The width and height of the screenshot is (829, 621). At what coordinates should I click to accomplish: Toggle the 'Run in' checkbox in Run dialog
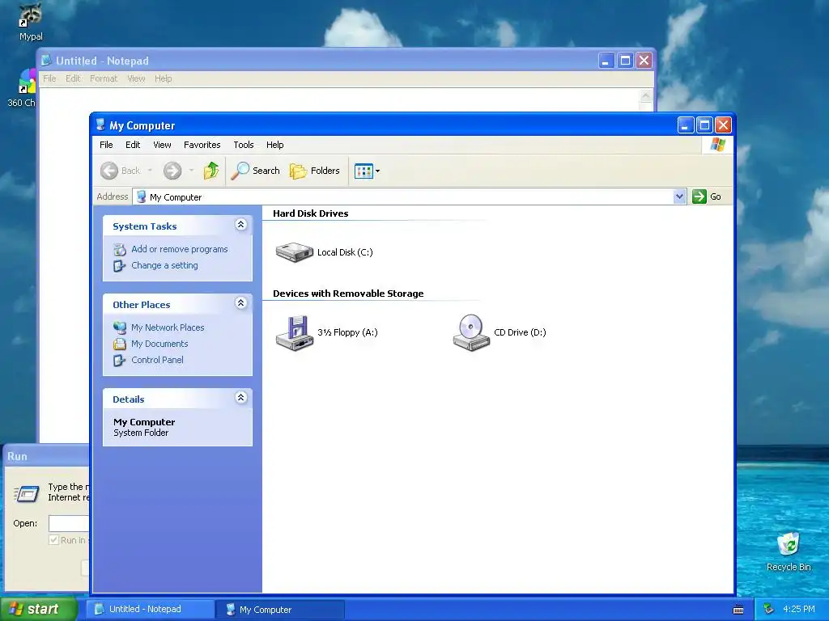click(x=53, y=539)
